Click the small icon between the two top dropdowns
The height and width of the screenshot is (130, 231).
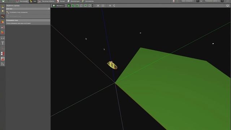coord(201,1)
